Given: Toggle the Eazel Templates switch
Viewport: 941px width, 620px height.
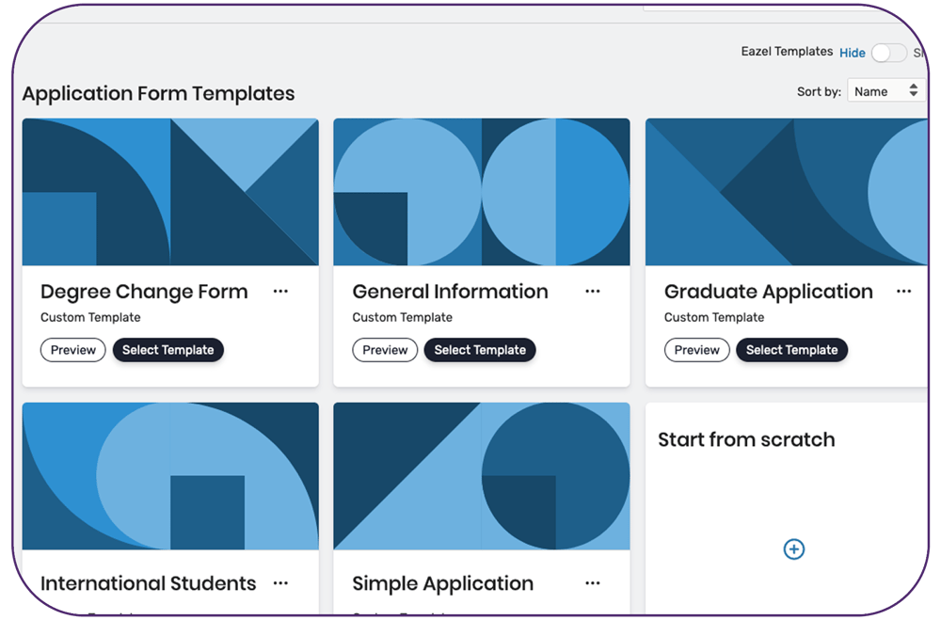Looking at the screenshot, I should coord(888,53).
